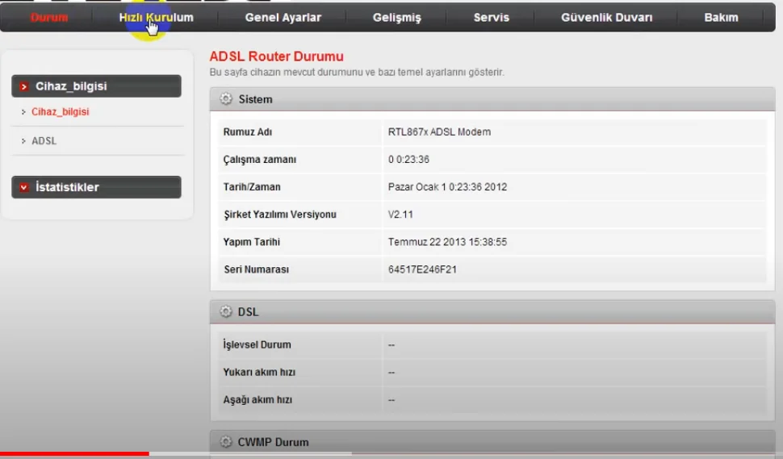
Task: Open the ADSL sidebar link
Action: 44,141
